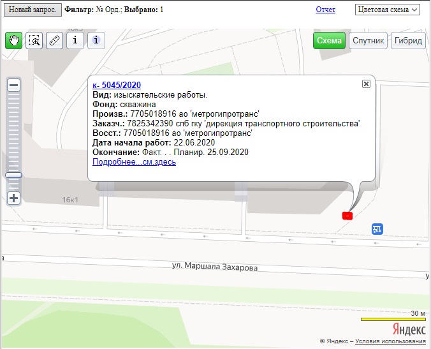Click the blue-tinted info button
Viewport: 431px width, 349px height.
[x=96, y=40]
